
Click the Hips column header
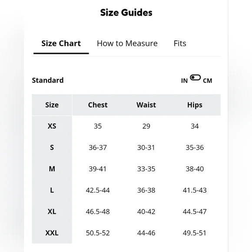pyautogui.click(x=195, y=105)
